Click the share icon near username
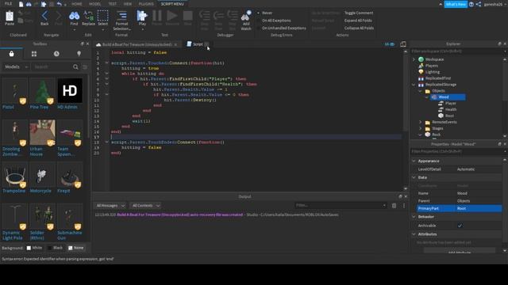Viewport: 508px width, 285px height. 479,4
